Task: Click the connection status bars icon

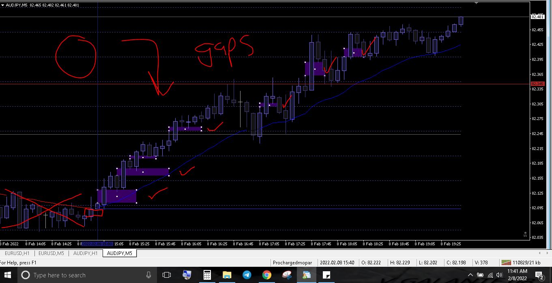Action: (506, 263)
